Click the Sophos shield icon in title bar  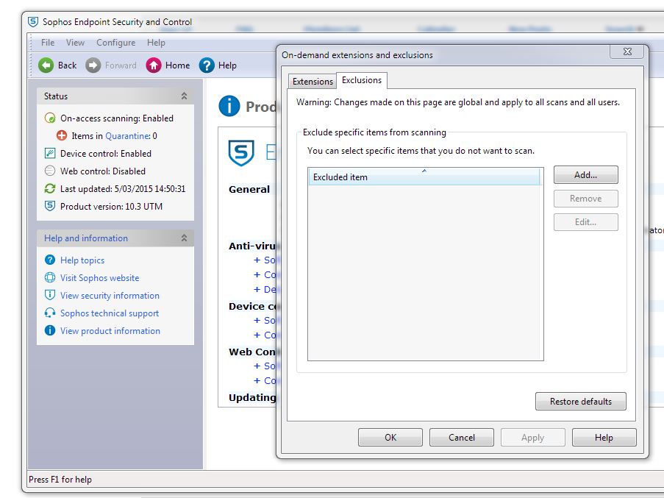pyautogui.click(x=33, y=21)
